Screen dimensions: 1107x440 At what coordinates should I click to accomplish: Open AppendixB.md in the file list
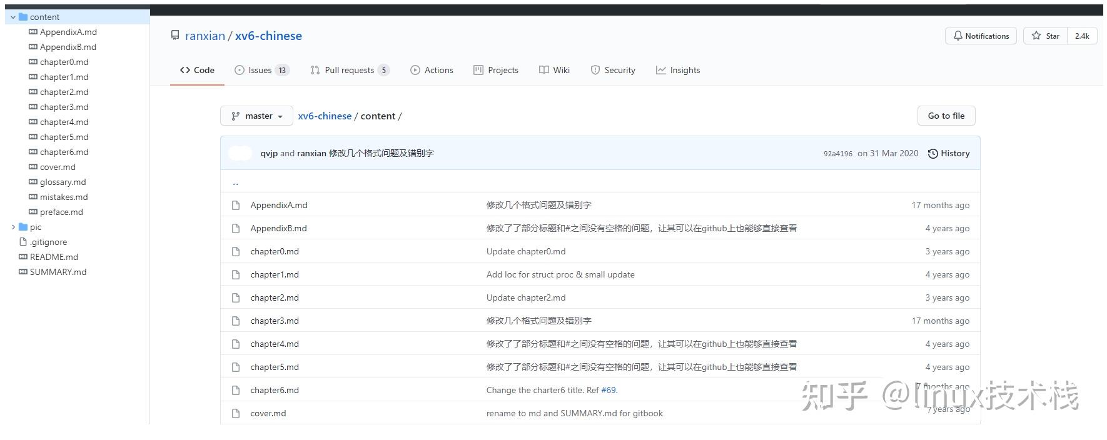pos(278,229)
